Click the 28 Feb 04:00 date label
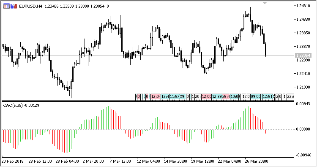This screenshot has height=167, width=317. tap(67, 161)
